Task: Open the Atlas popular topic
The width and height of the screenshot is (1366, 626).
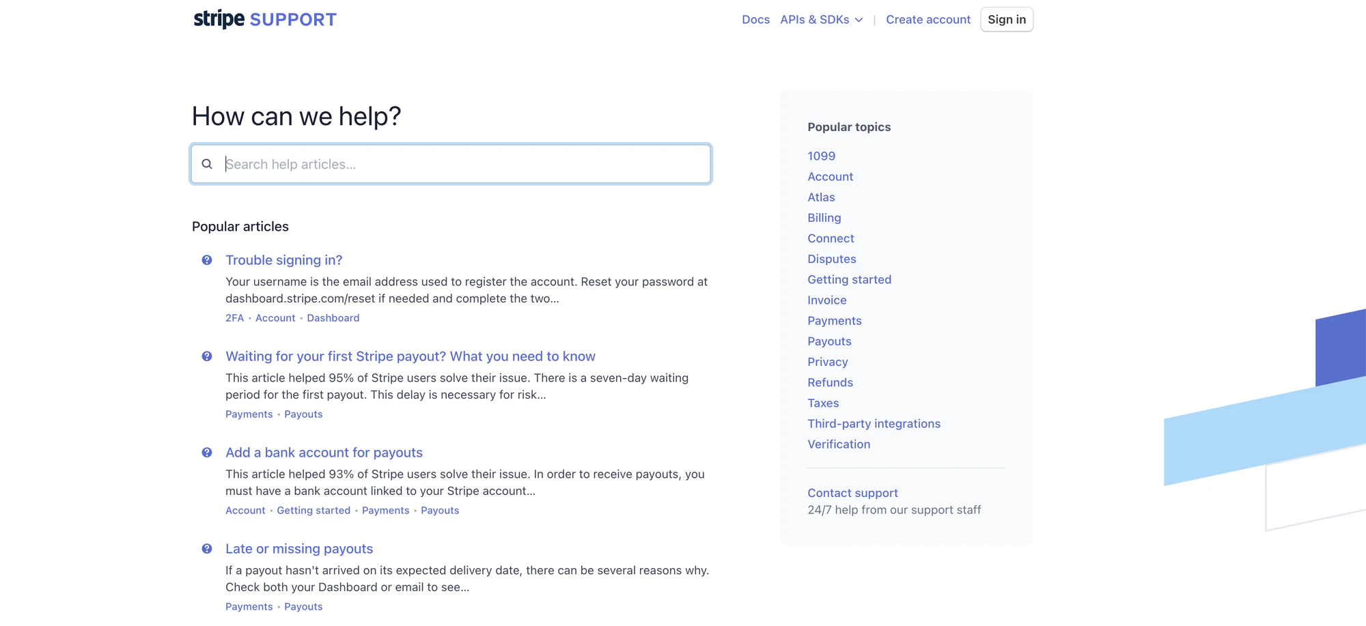Action: coord(822,197)
